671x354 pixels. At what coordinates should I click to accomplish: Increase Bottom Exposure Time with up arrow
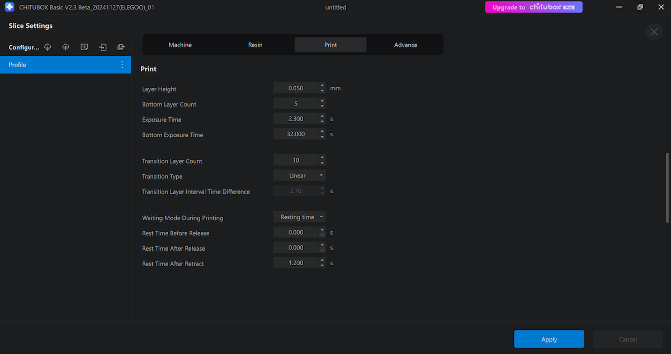[322, 131]
